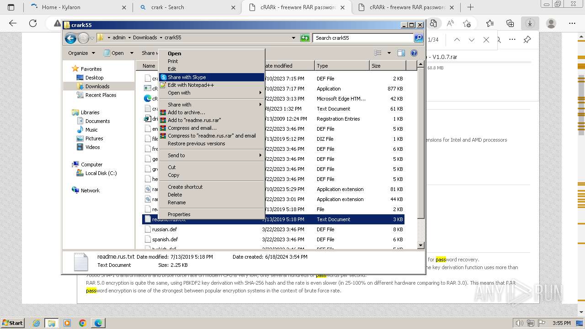
Task: Focus the Search crark55 field
Action: (x=363, y=38)
